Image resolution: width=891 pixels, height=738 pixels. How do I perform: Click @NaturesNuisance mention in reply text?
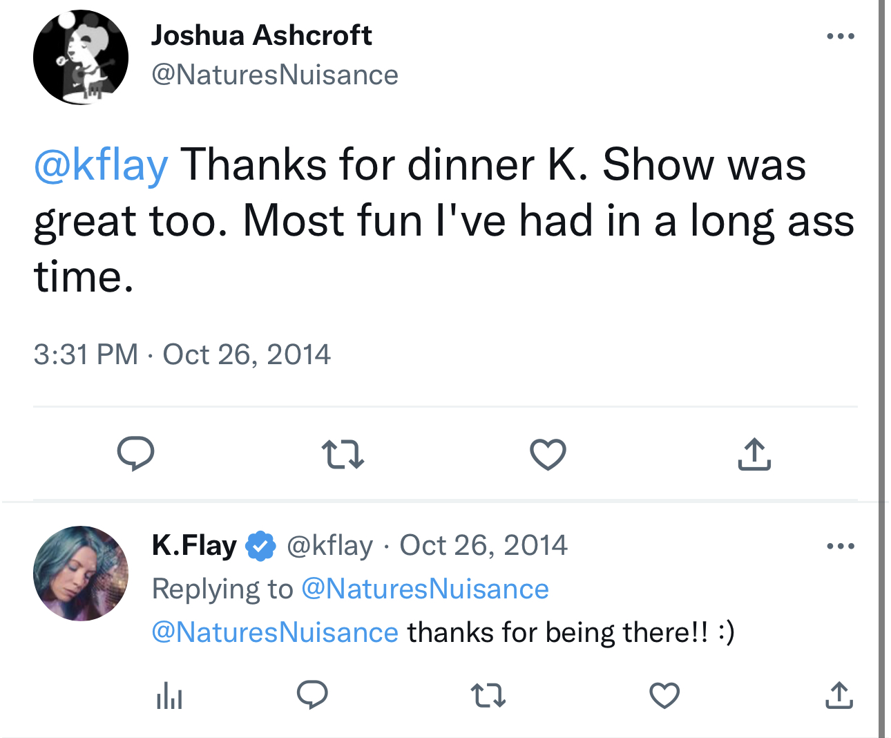click(275, 632)
